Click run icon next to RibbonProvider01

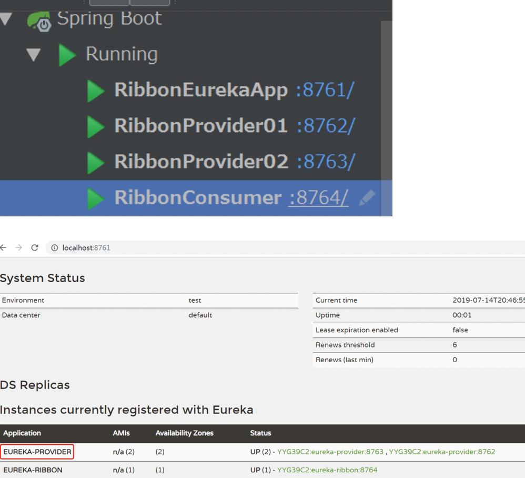pos(95,127)
